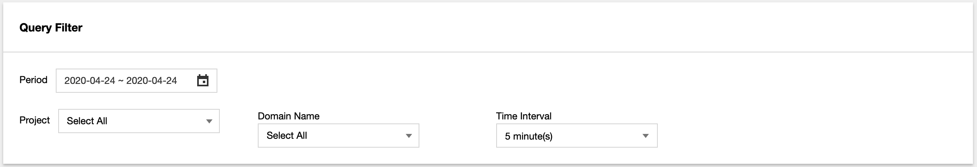Click the tilde between the Period dates
The height and width of the screenshot is (167, 977).
tap(121, 81)
